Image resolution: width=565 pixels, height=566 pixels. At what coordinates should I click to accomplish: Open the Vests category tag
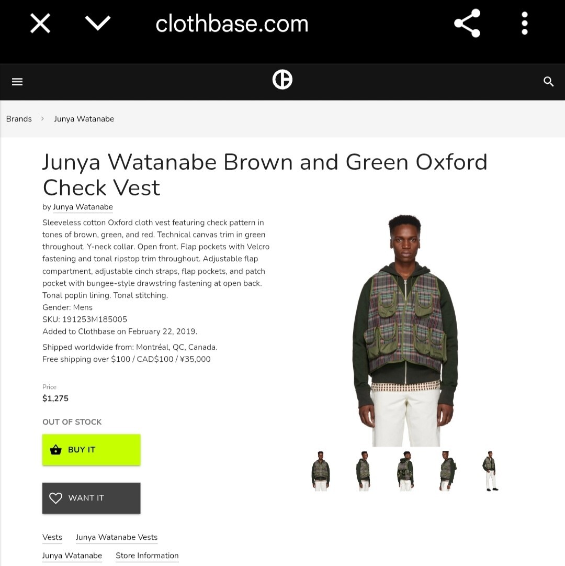pos(52,537)
